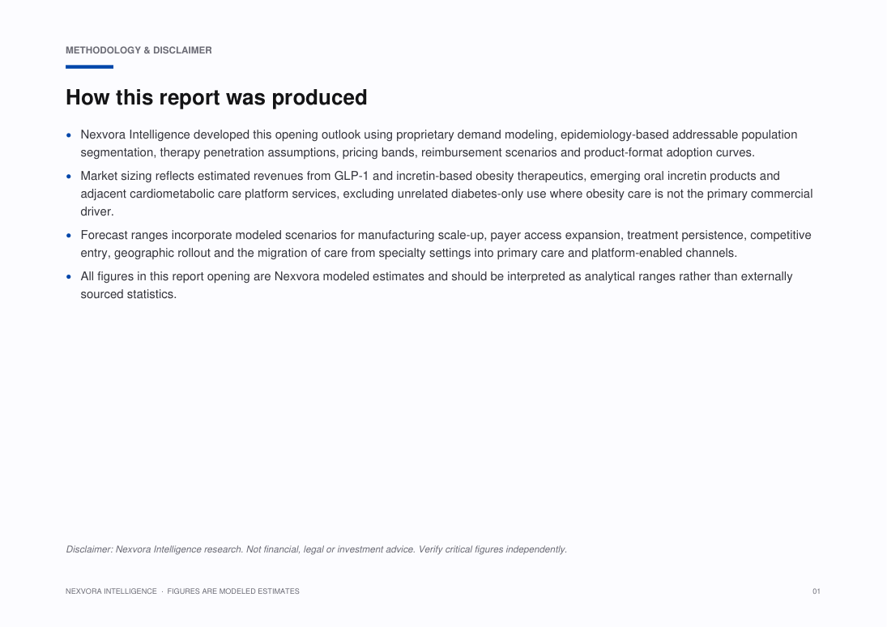Click the blue accent bar under section label
The width and height of the screenshot is (887, 627).
pos(89,66)
